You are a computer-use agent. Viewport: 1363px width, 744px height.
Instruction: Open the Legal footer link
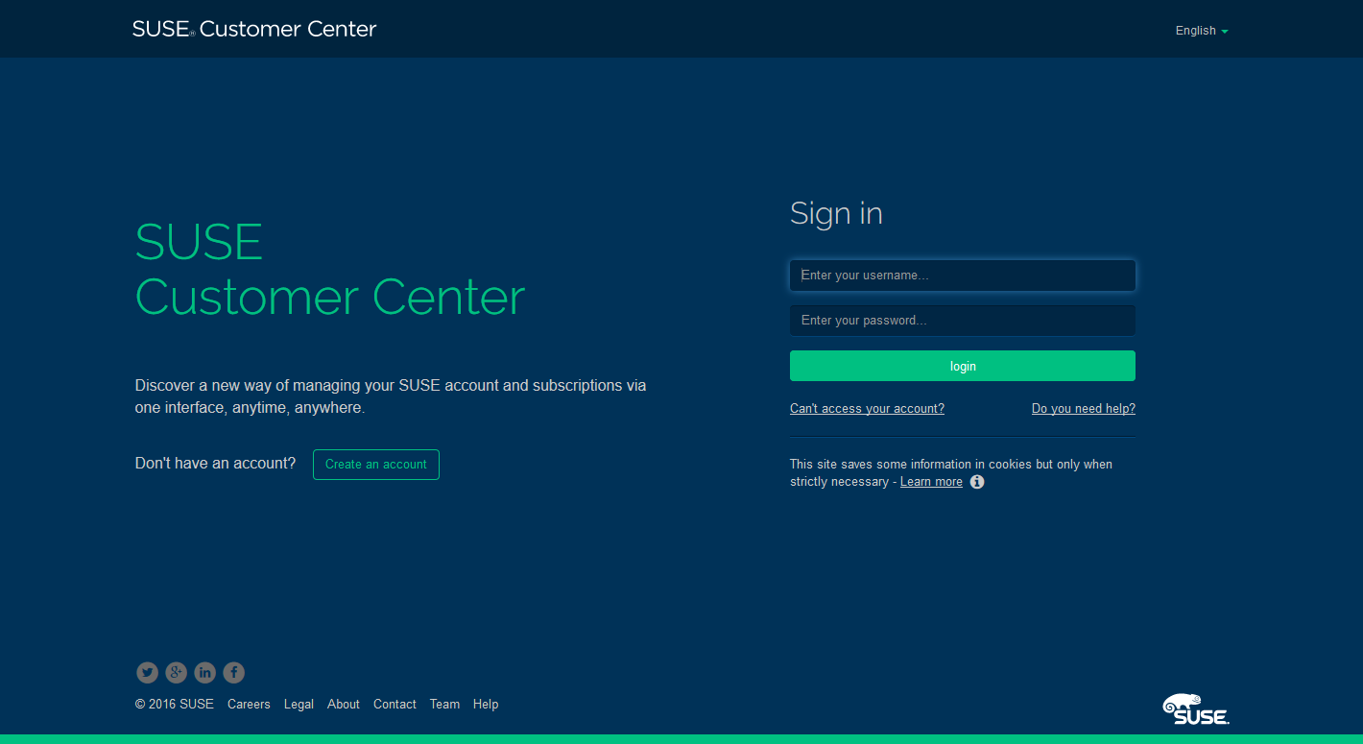(299, 705)
